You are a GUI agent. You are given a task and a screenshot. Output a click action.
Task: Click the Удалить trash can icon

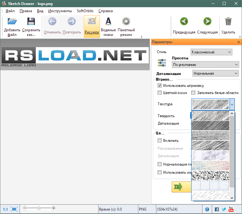[228, 21]
